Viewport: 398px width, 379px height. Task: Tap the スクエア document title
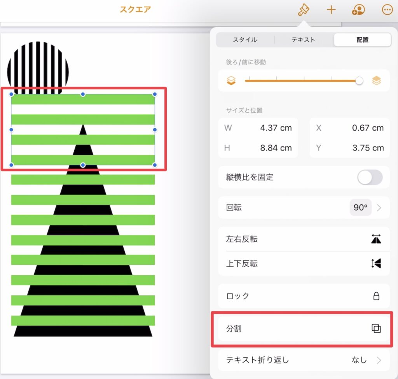[x=135, y=9]
